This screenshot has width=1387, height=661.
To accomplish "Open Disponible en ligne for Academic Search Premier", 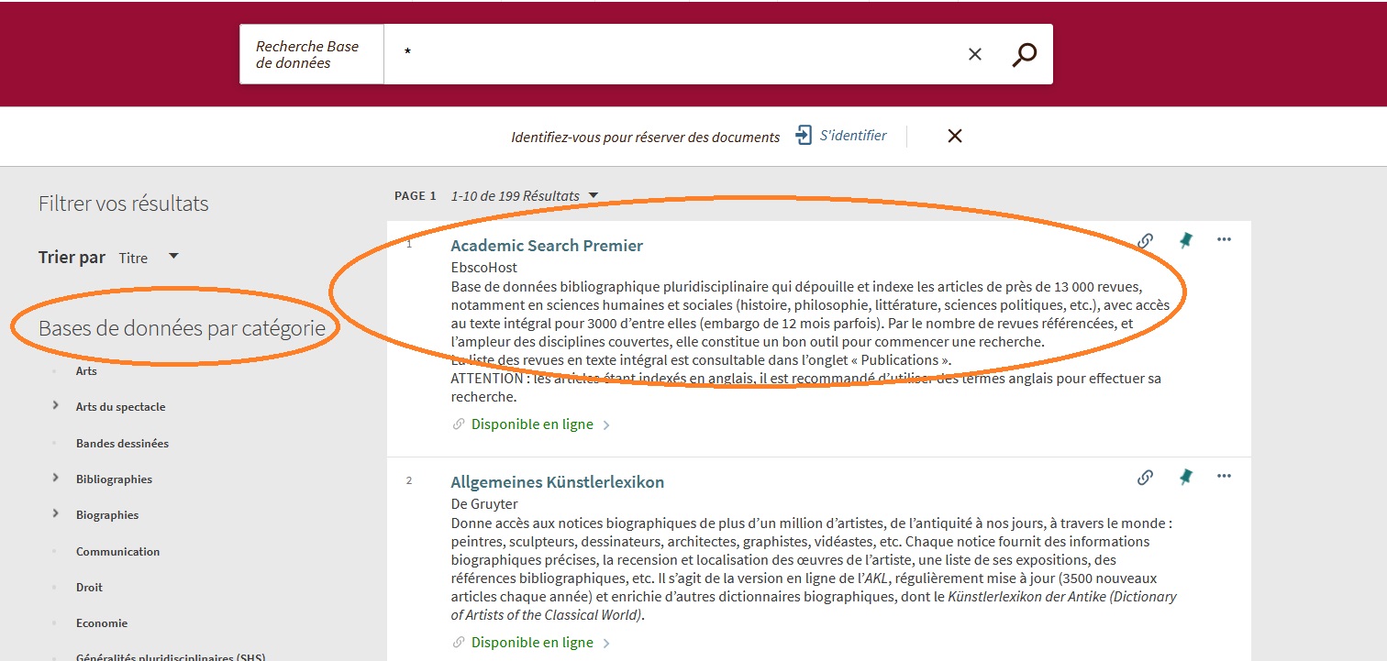I will tap(532, 424).
